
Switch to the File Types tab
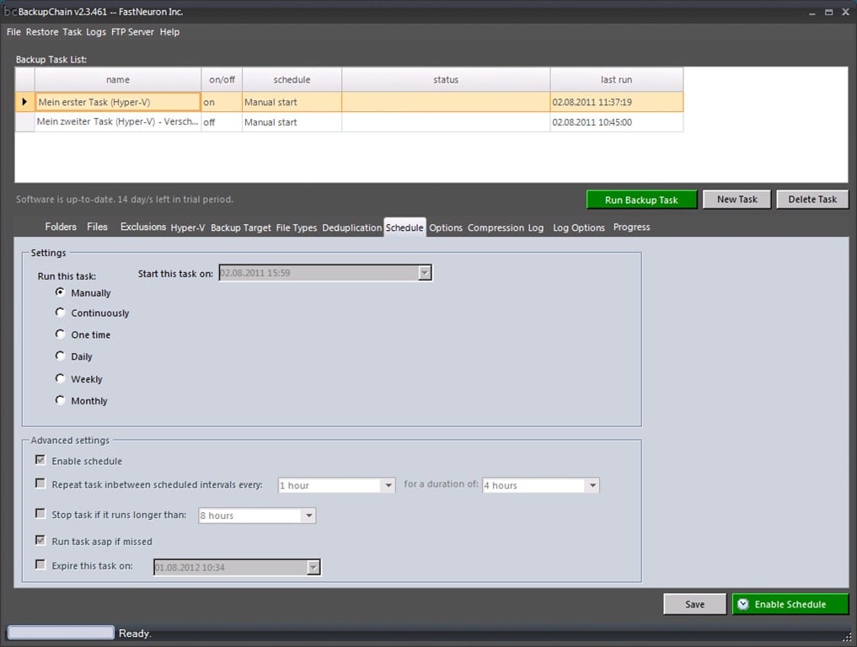coord(297,227)
